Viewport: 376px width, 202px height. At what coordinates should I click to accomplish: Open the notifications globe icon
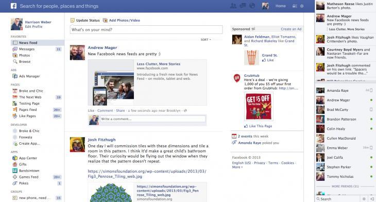252,6
